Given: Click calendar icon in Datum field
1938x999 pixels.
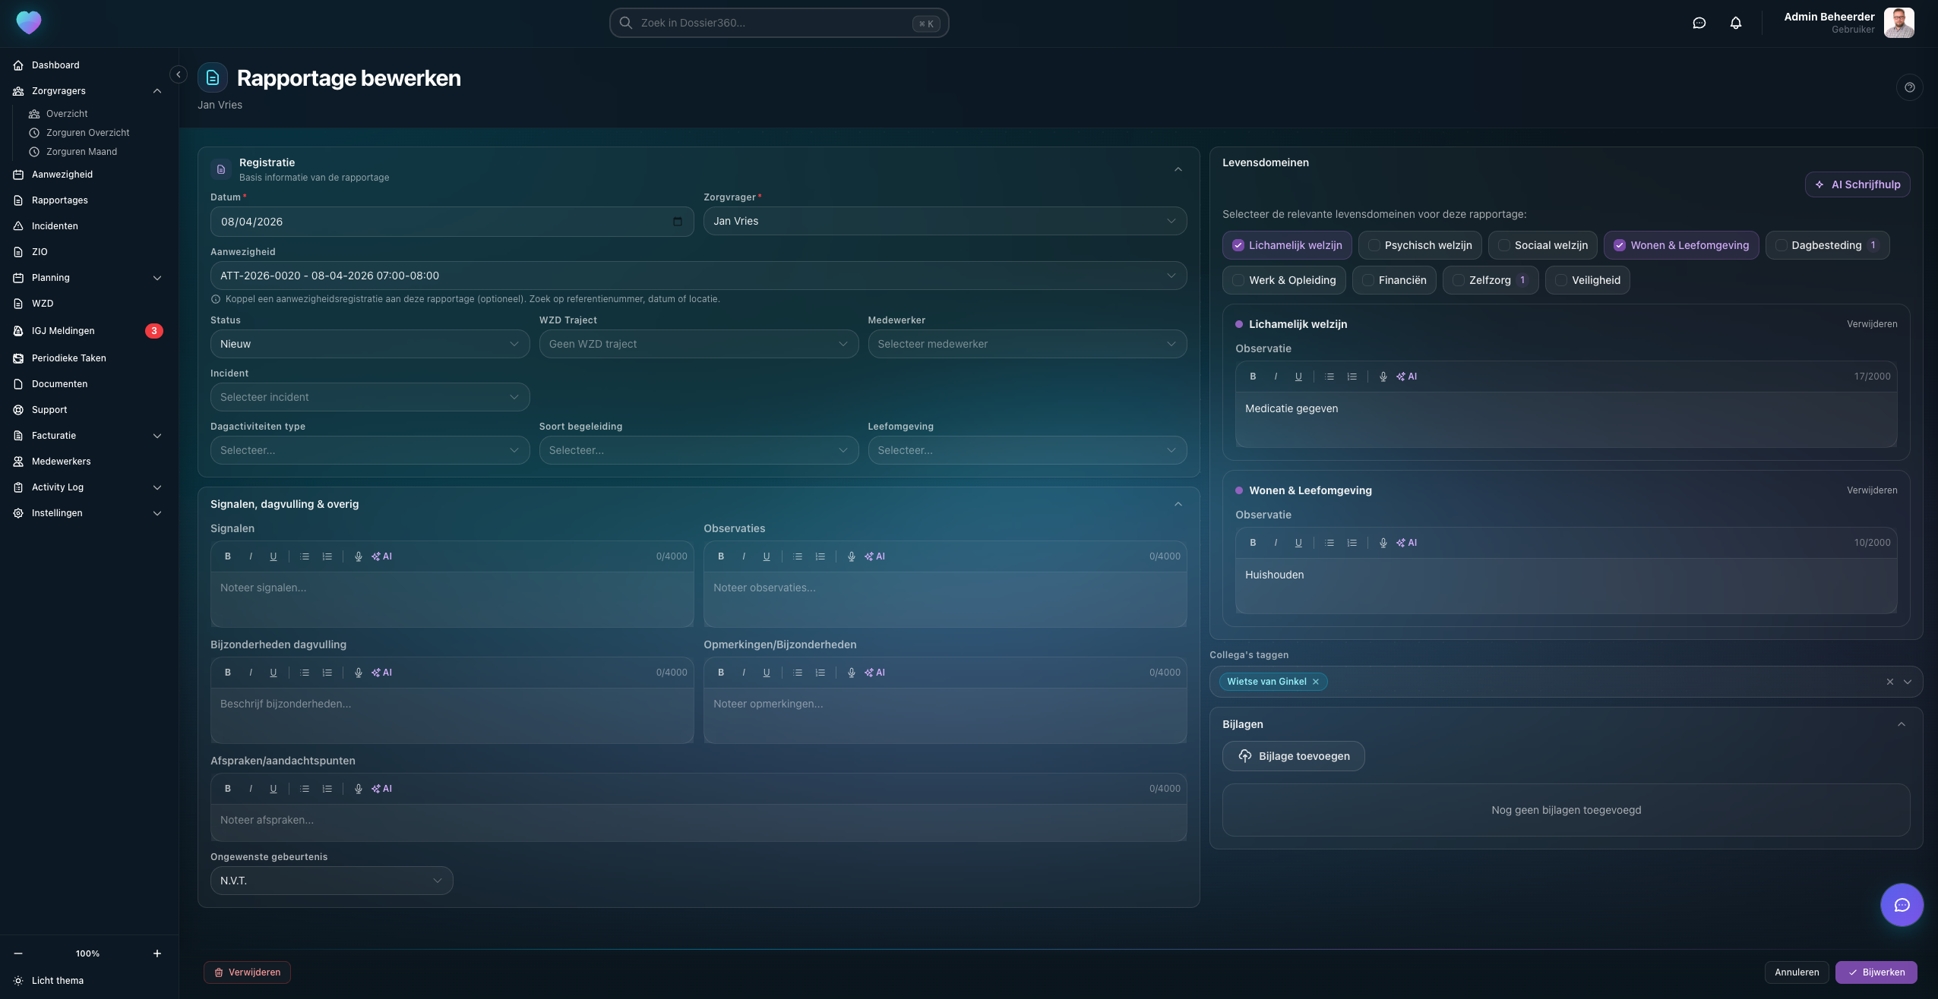Looking at the screenshot, I should click(x=678, y=222).
